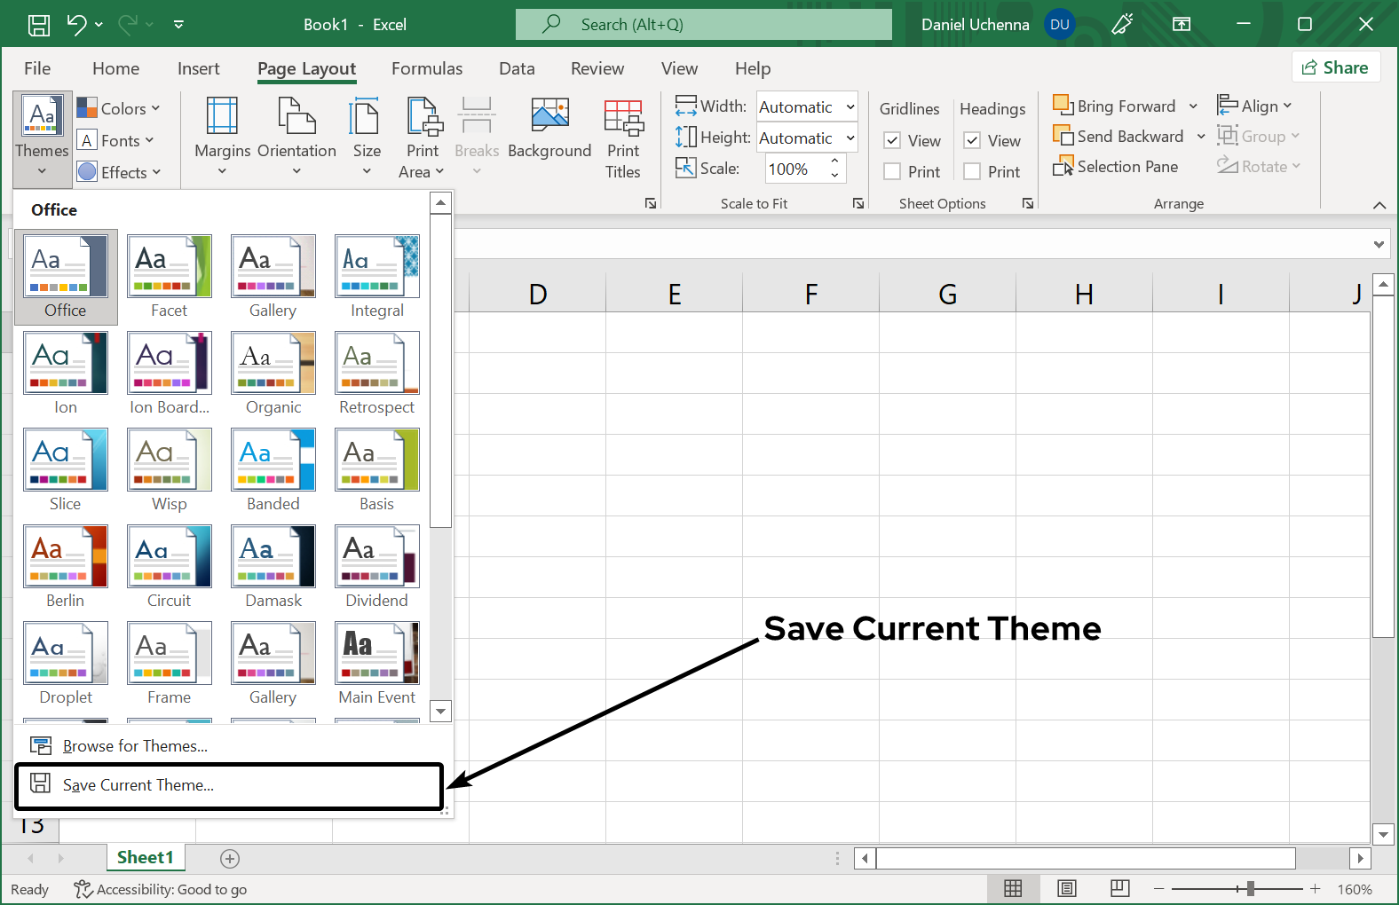1399x905 pixels.
Task: Open the theme Colors dropdown
Action: [119, 108]
